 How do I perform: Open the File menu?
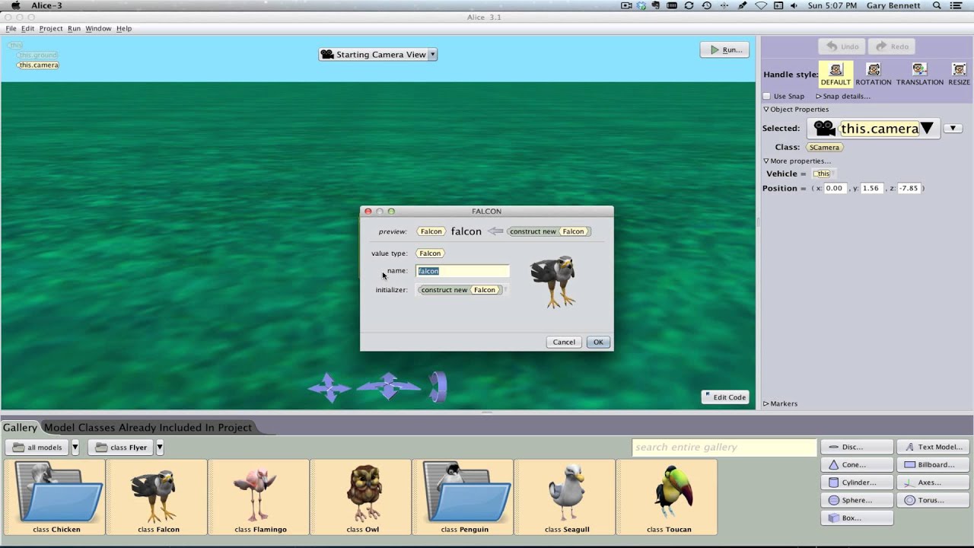pos(11,28)
